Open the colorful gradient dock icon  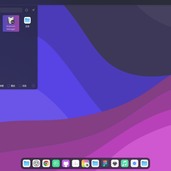85,163
